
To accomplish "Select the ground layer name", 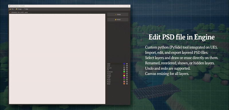I will coord(109,68).
